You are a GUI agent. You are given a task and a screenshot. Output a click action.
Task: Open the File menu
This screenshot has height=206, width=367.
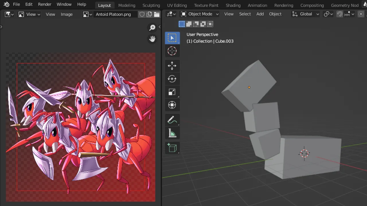pyautogui.click(x=16, y=4)
